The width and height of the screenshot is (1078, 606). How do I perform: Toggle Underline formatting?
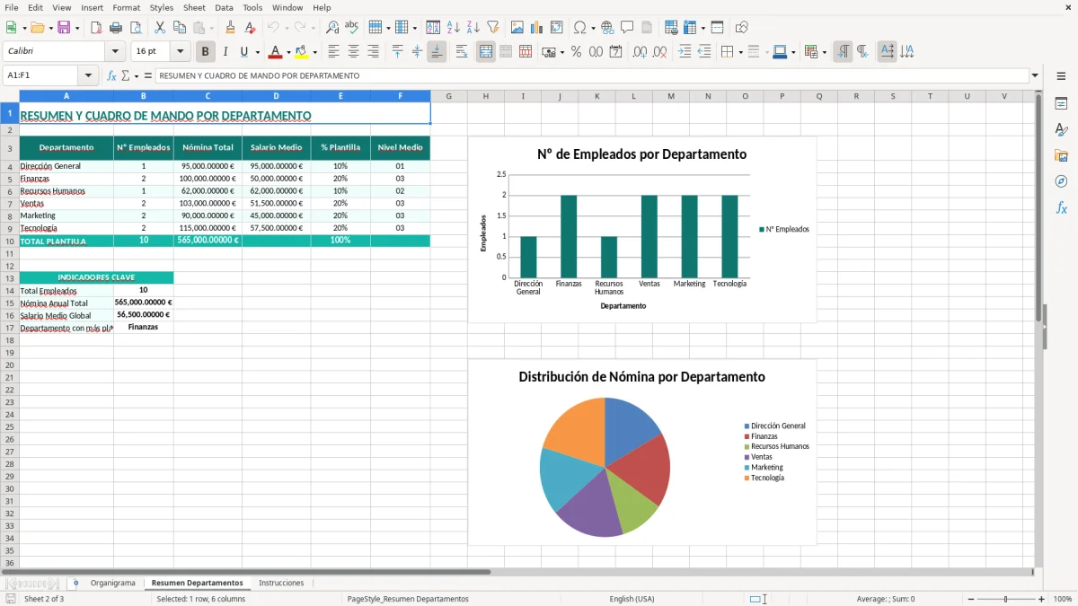[x=243, y=52]
